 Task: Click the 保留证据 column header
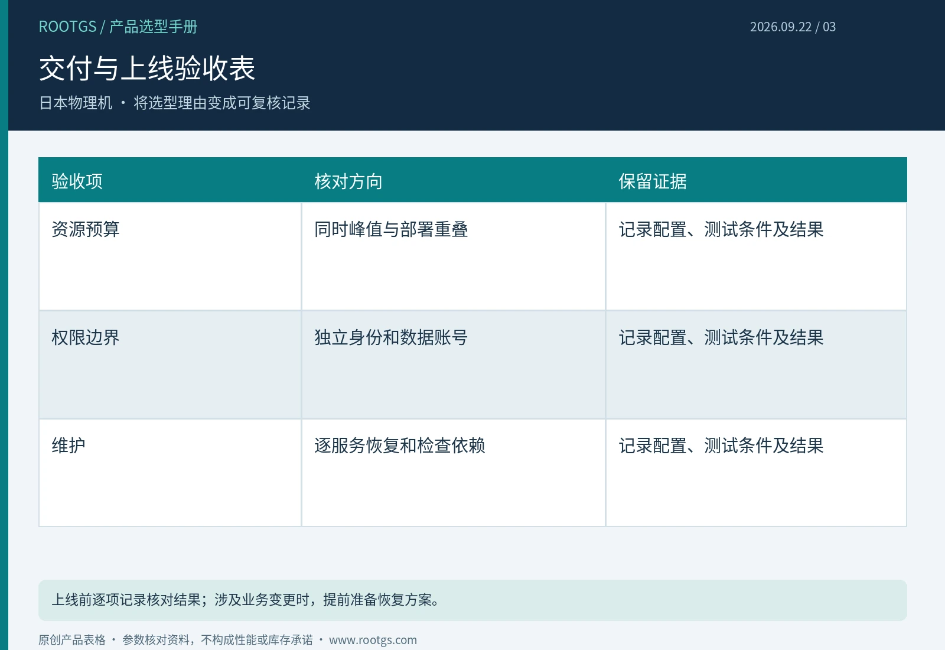[756, 180]
